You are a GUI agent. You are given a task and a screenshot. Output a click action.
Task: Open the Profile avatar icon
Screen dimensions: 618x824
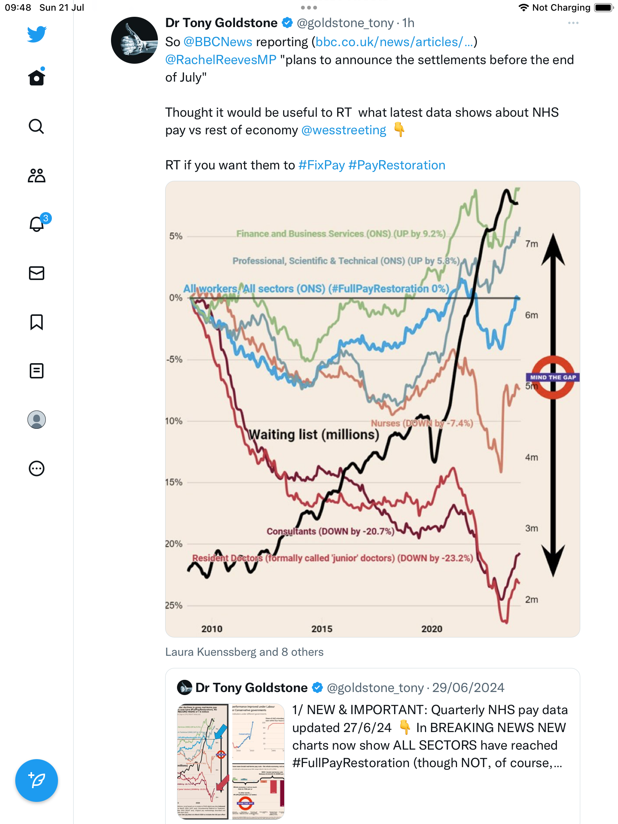[37, 420]
